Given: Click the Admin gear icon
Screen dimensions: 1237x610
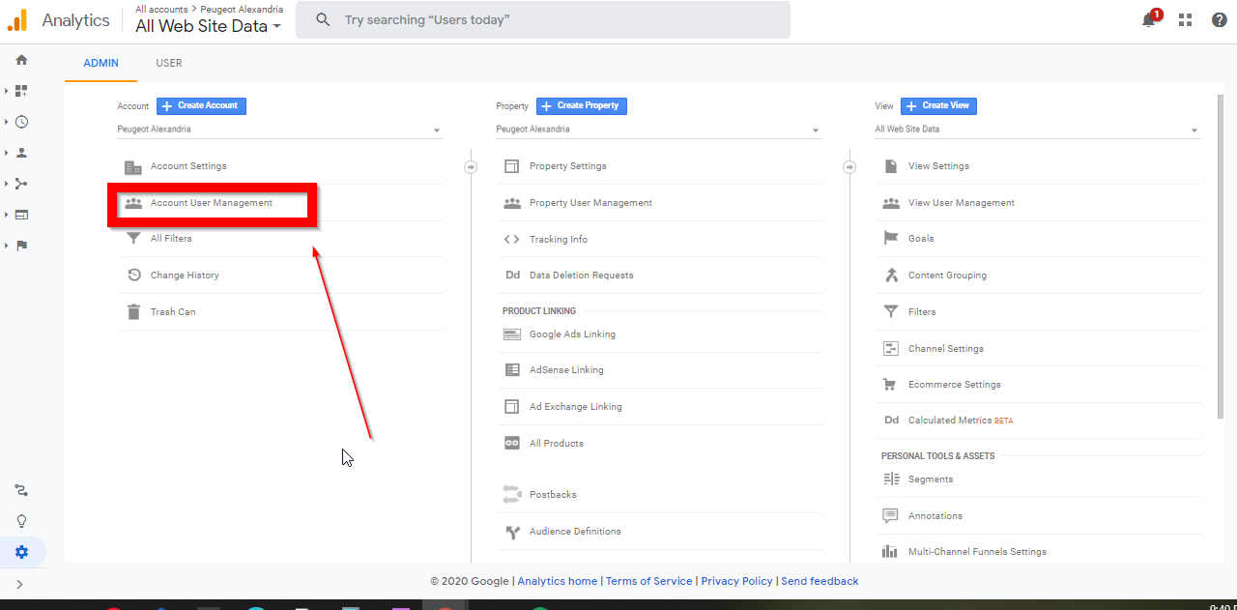Looking at the screenshot, I should pyautogui.click(x=21, y=552).
